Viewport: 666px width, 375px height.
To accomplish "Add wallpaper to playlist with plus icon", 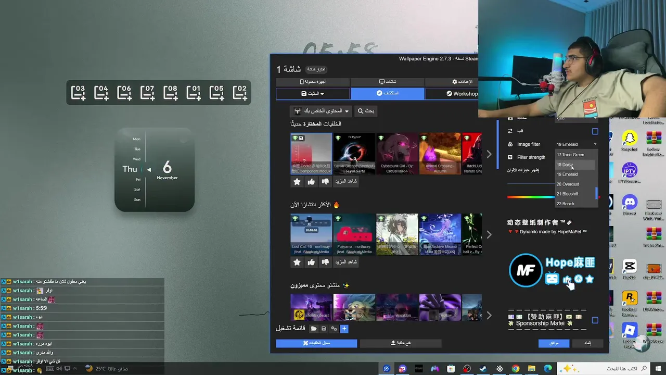I will 344,329.
